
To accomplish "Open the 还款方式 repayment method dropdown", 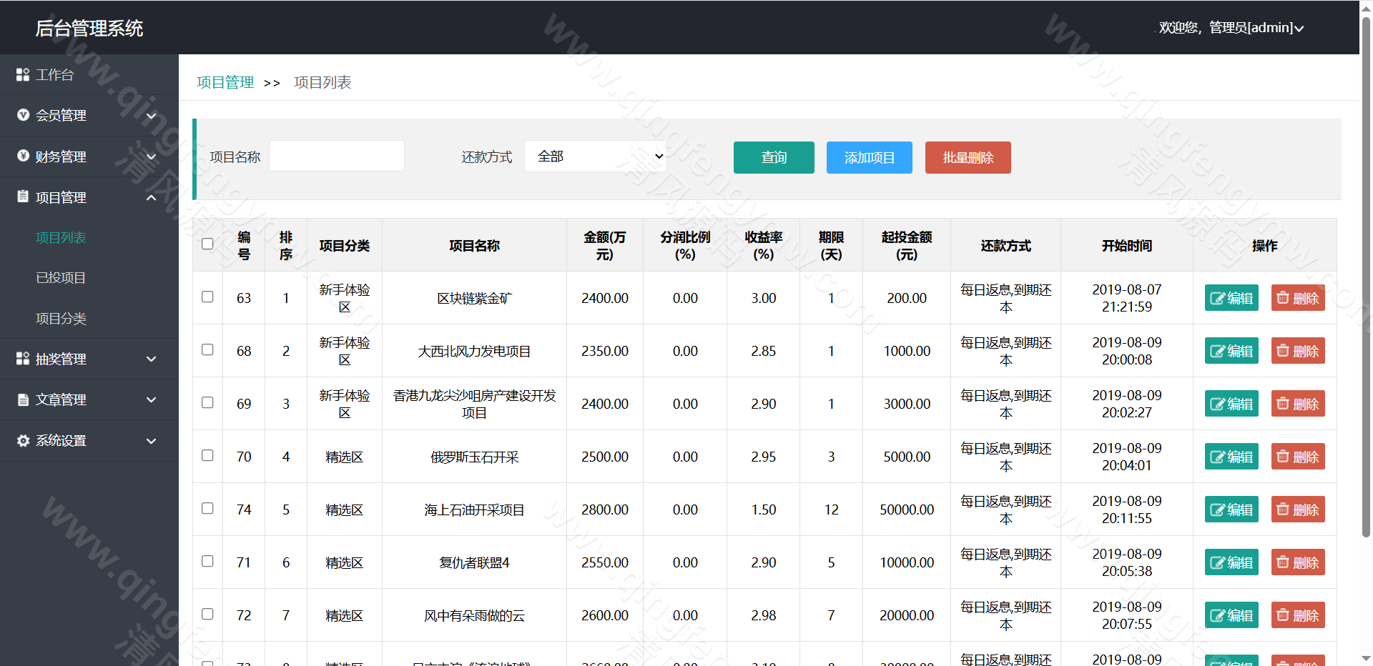I will coord(595,156).
